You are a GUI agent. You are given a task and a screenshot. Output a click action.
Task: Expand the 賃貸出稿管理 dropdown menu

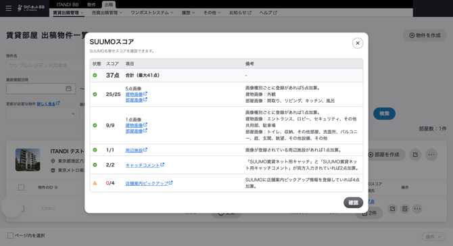tap(68, 13)
